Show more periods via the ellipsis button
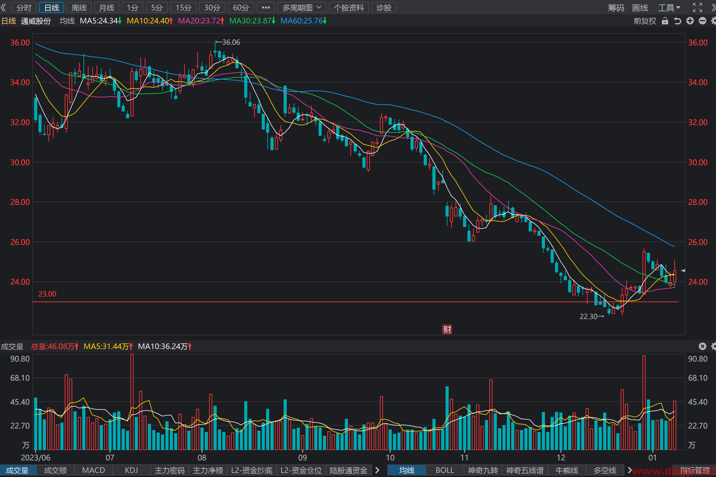 click(x=266, y=8)
